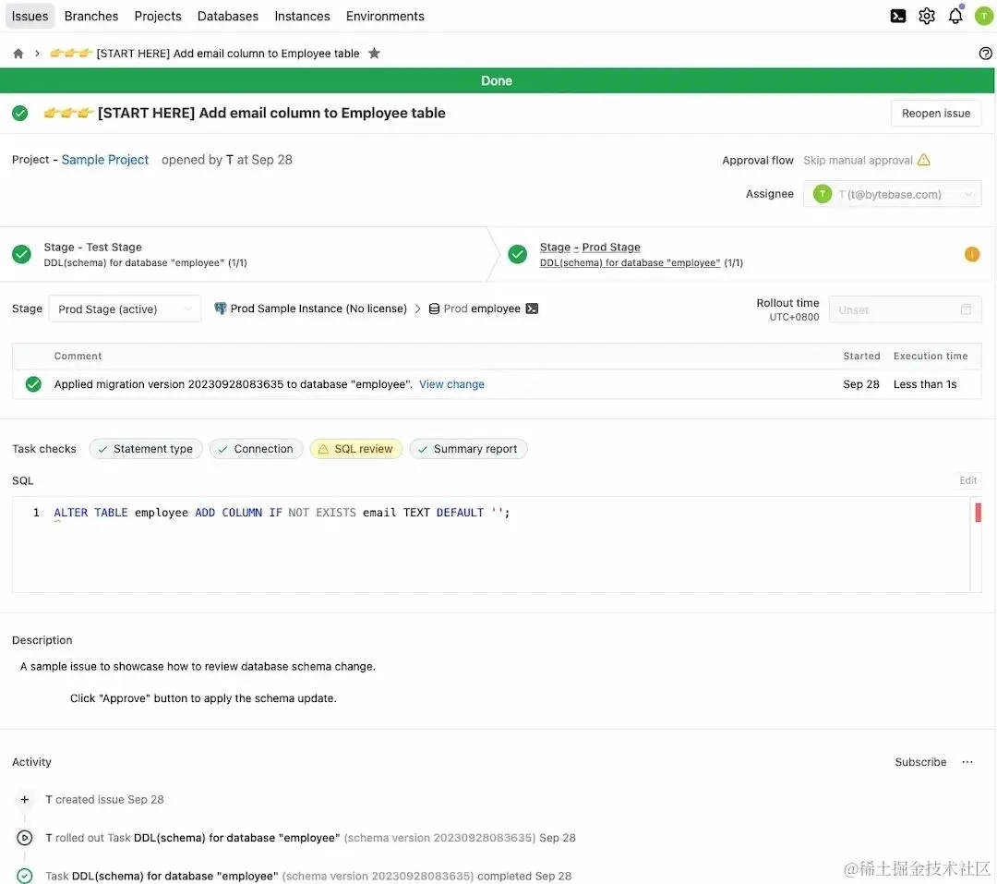Select Stage - Test Stage step
The width and height of the screenshot is (997, 884).
(93, 247)
